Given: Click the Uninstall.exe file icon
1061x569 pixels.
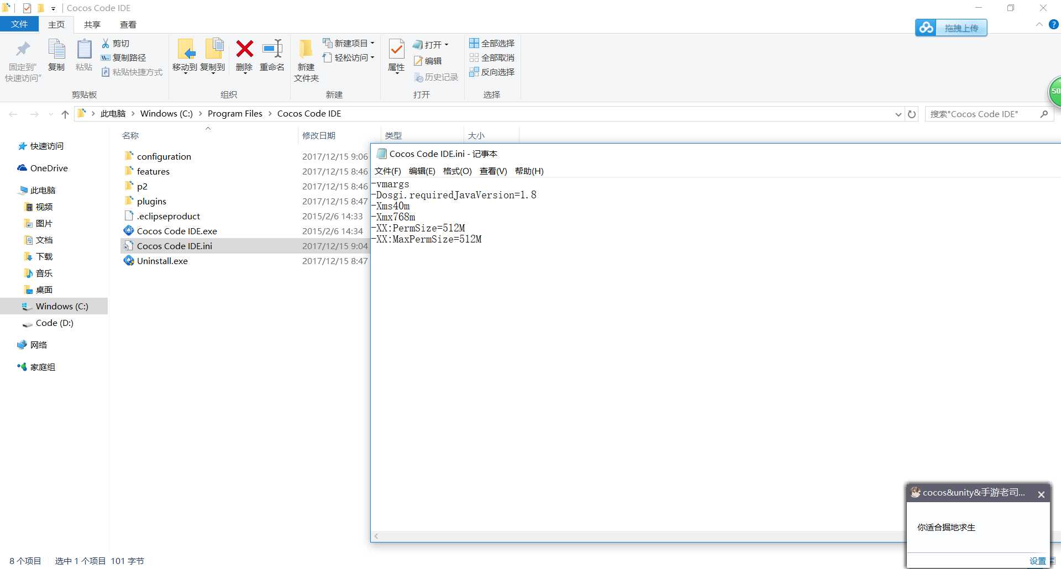Looking at the screenshot, I should point(129,260).
